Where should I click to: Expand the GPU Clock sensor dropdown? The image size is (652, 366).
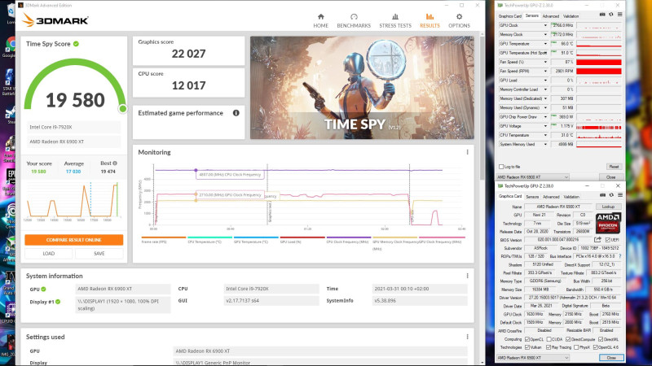pos(545,25)
